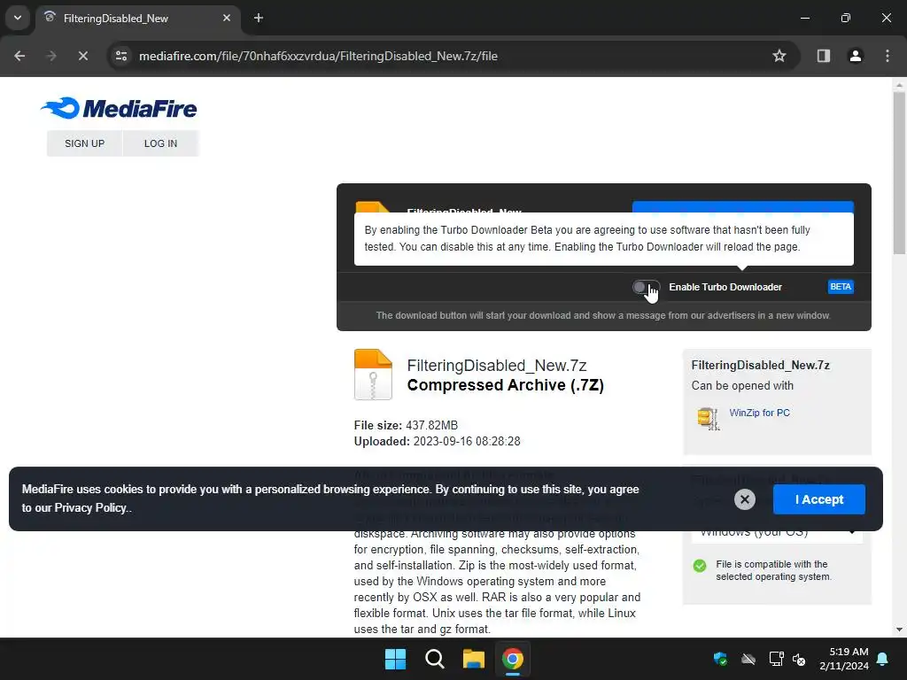The height and width of the screenshot is (680, 907).
Task: Close the FilteringDisabled_New tab
Action: point(227,18)
